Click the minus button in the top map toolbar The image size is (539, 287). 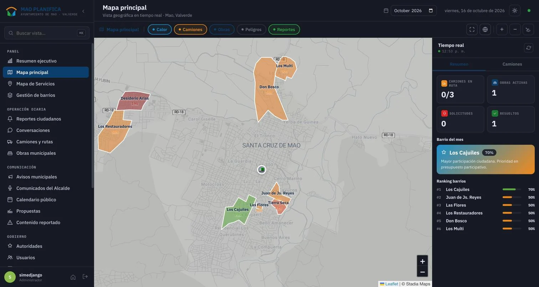click(x=515, y=30)
